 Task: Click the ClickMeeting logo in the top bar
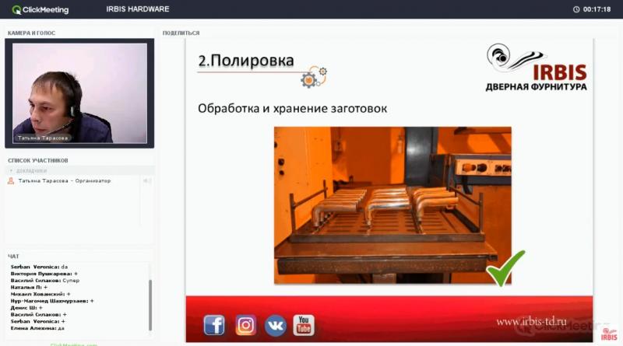click(x=40, y=9)
